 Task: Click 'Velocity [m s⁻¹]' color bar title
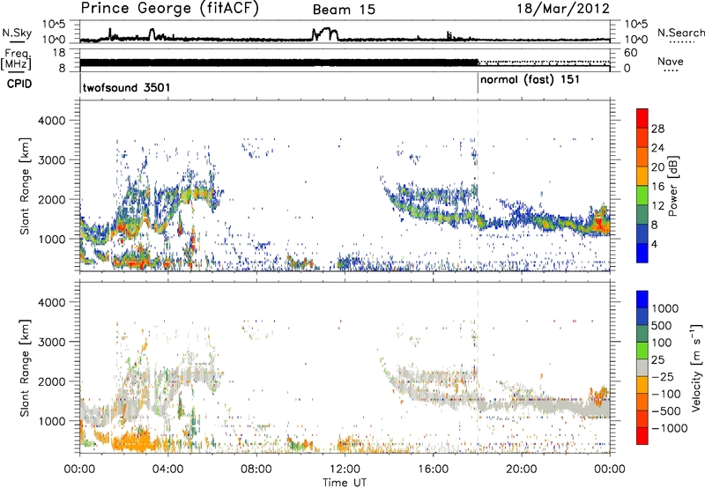tap(696, 366)
